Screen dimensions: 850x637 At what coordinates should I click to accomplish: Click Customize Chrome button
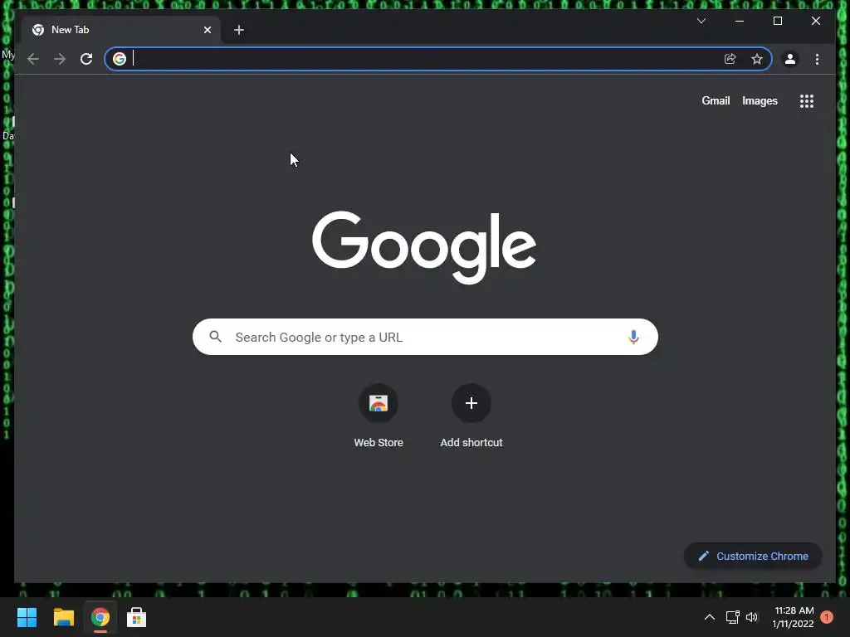tap(753, 556)
